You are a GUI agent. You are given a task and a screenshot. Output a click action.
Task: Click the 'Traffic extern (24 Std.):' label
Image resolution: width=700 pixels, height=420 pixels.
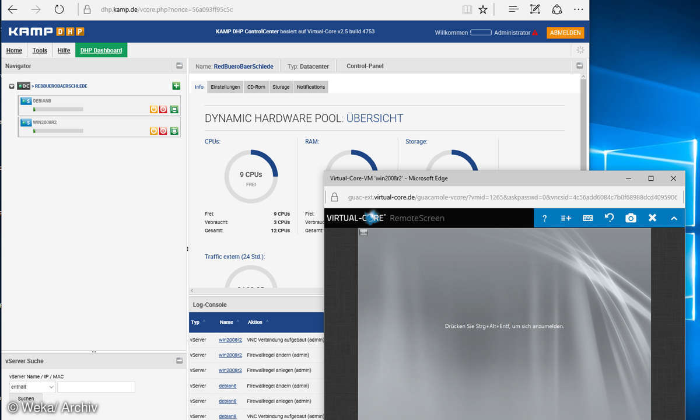point(235,257)
